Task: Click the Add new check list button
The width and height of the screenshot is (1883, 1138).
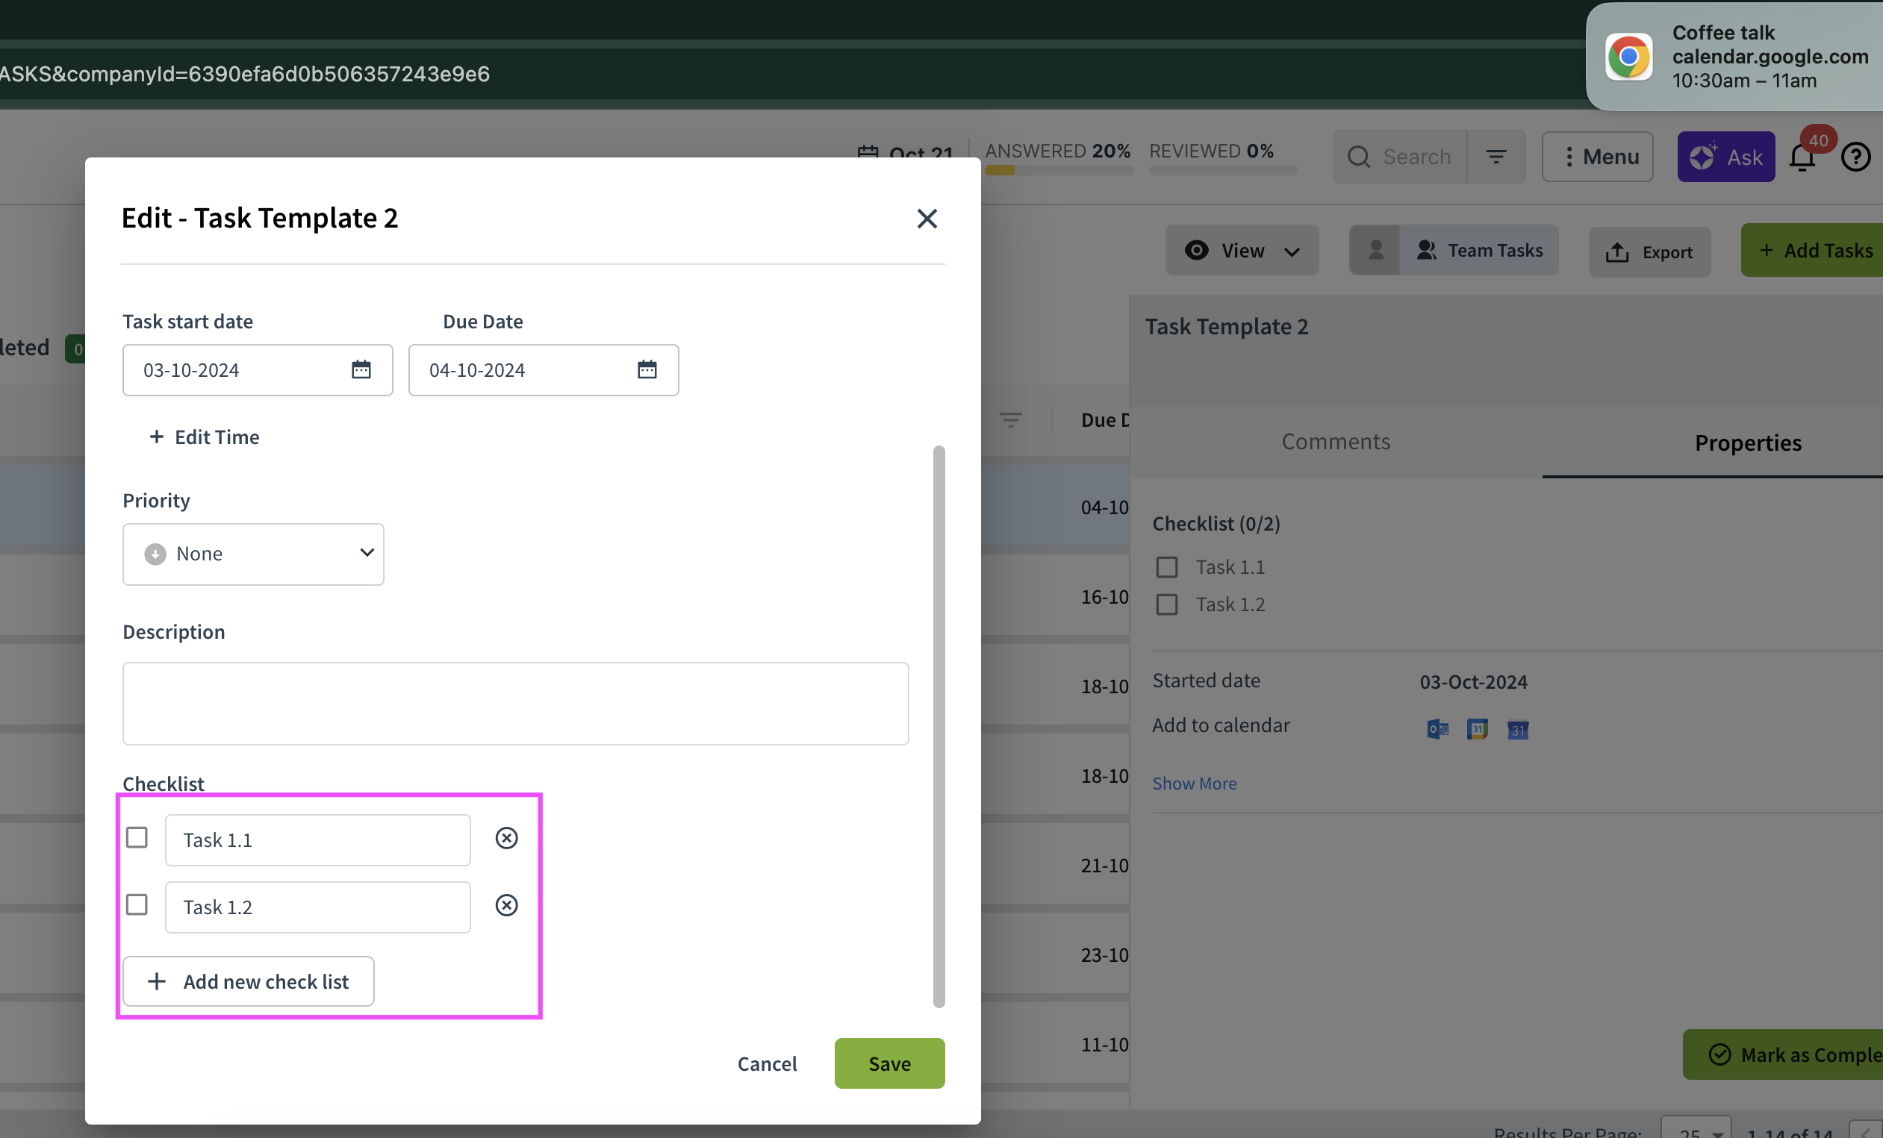Action: [248, 981]
